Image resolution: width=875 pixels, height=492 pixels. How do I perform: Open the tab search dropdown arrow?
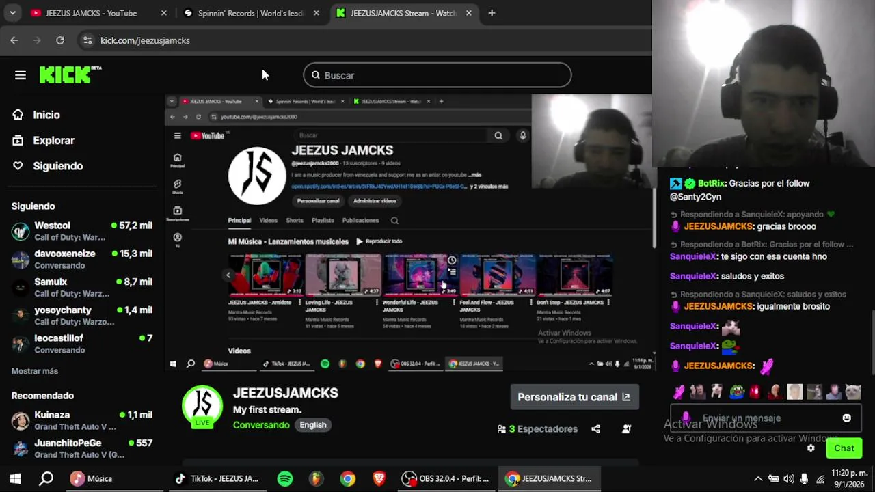(x=12, y=13)
